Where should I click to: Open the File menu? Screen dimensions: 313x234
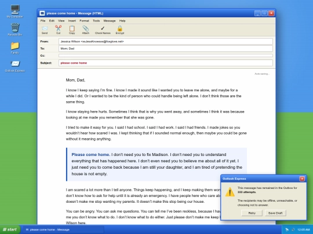(43, 21)
